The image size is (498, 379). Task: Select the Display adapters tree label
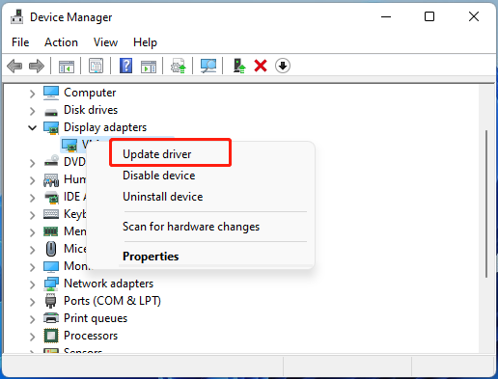tap(105, 127)
